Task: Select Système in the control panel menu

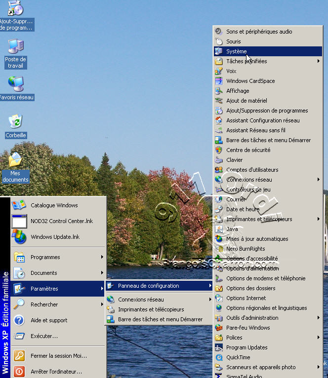Action: pos(268,51)
